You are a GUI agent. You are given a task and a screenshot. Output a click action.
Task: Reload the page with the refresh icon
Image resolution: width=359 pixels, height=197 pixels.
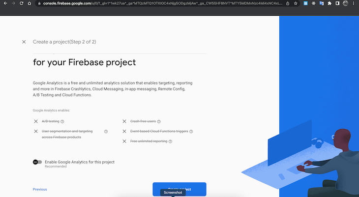(x=22, y=3)
